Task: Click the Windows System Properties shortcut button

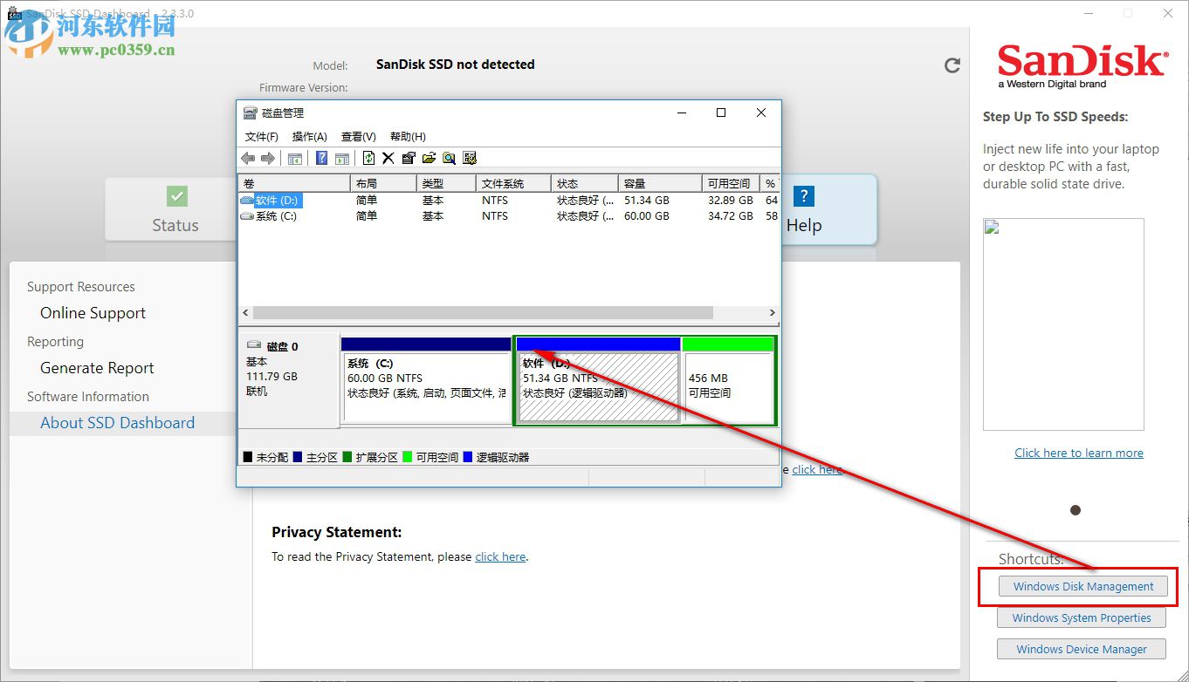Action: (x=1082, y=618)
